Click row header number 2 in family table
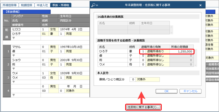 click(7, 64)
